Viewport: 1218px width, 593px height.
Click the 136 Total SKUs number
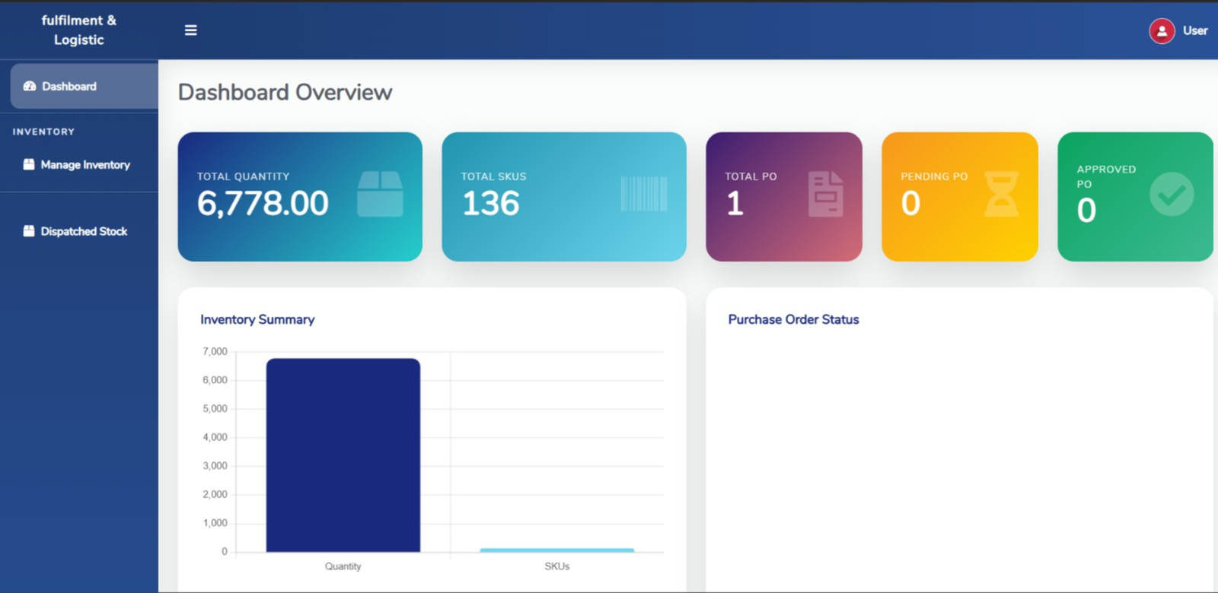pyautogui.click(x=491, y=204)
